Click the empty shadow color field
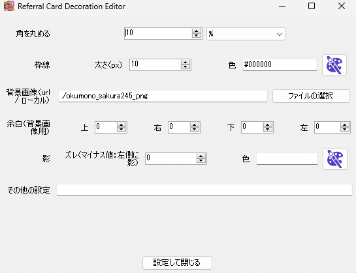The image size is (356, 273). pyautogui.click(x=287, y=158)
